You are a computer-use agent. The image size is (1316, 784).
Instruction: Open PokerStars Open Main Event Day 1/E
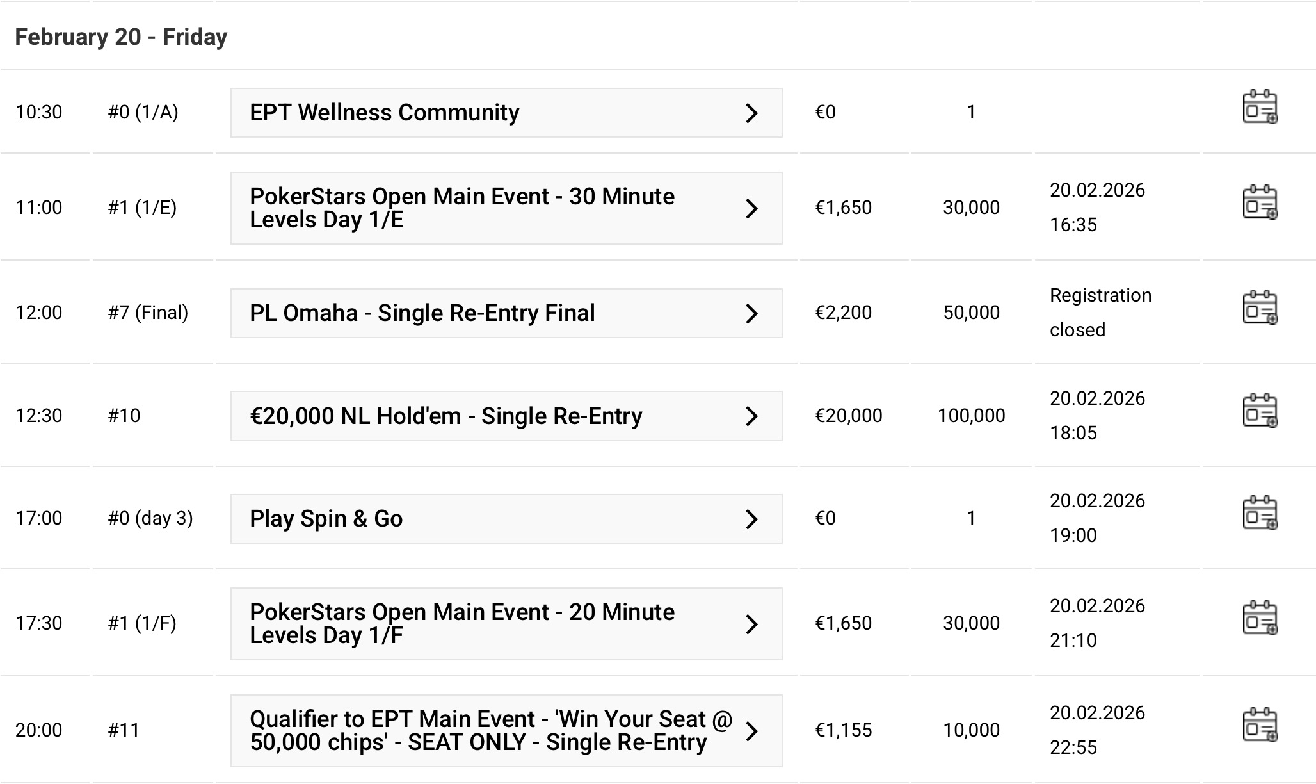[461, 208]
